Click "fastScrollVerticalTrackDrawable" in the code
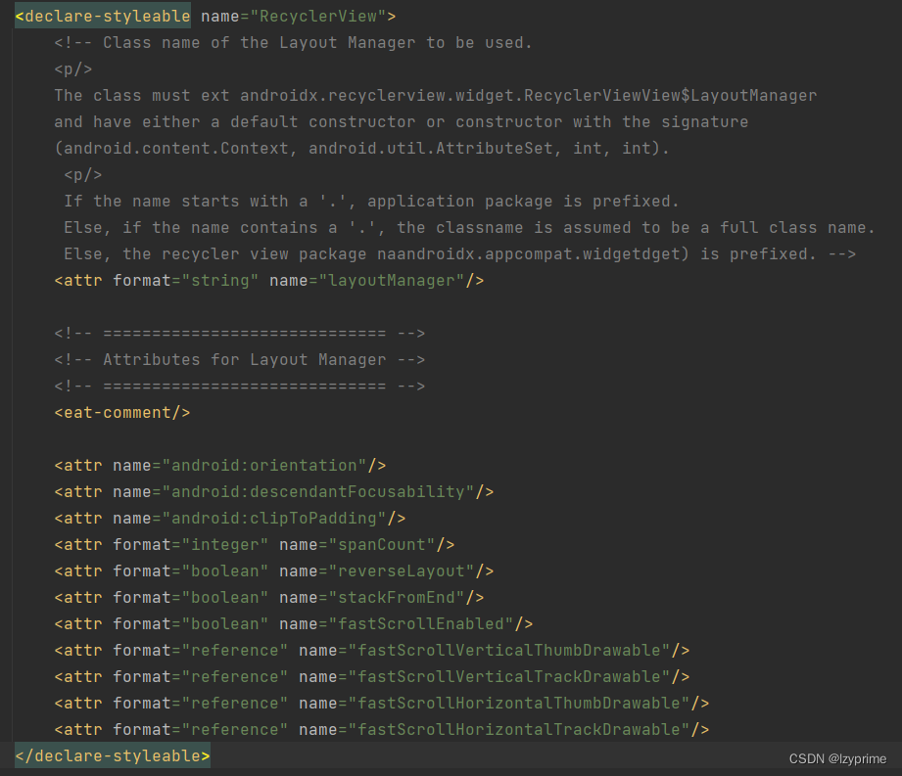 (x=513, y=676)
